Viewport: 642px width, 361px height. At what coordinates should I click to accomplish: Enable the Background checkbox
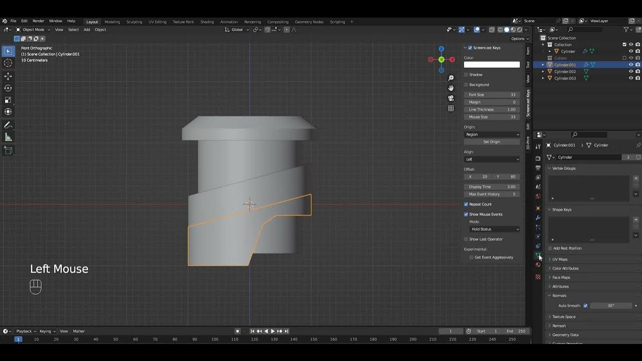pos(466,85)
